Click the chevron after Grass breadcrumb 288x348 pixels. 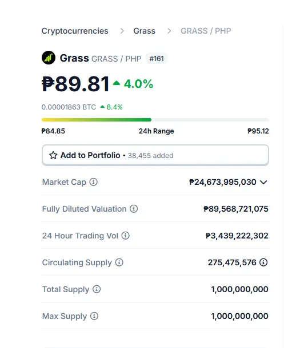169,31
